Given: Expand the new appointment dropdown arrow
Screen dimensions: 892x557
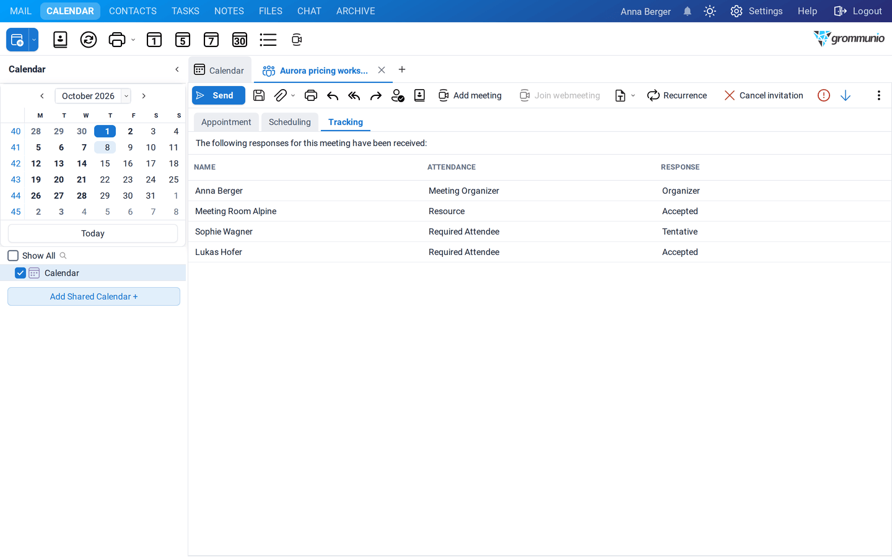Looking at the screenshot, I should [x=34, y=40].
